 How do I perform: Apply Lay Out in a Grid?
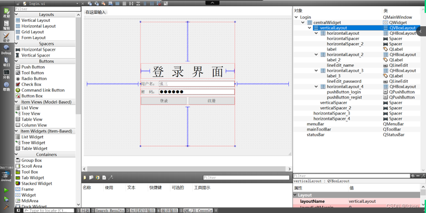point(152,3)
